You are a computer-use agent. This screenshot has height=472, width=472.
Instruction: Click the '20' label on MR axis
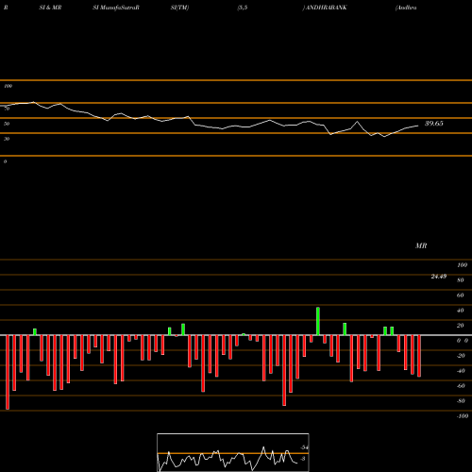[x=461, y=326]
